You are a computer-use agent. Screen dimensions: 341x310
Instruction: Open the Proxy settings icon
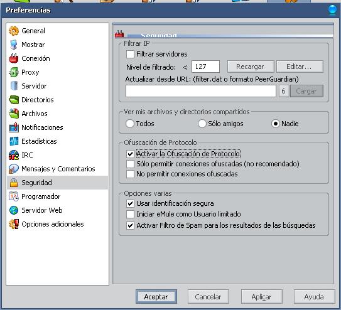tap(14, 72)
